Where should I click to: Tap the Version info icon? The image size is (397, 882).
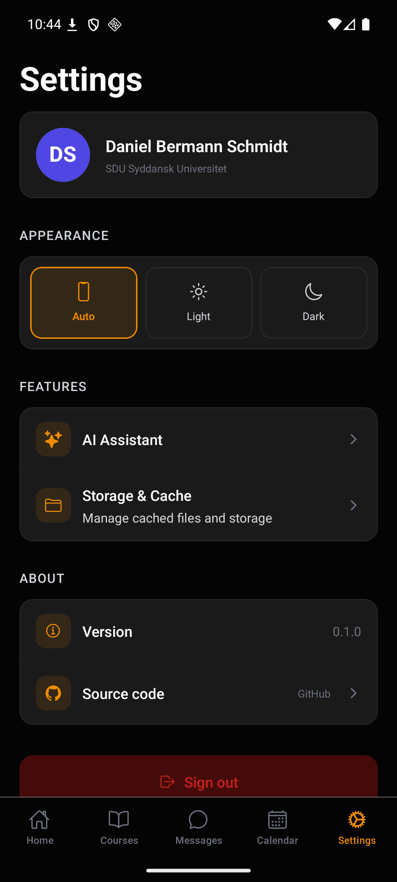click(x=53, y=631)
